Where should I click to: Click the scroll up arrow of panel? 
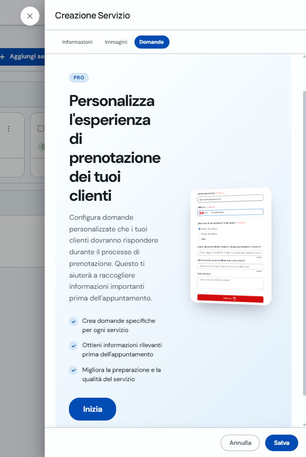click(x=304, y=56)
